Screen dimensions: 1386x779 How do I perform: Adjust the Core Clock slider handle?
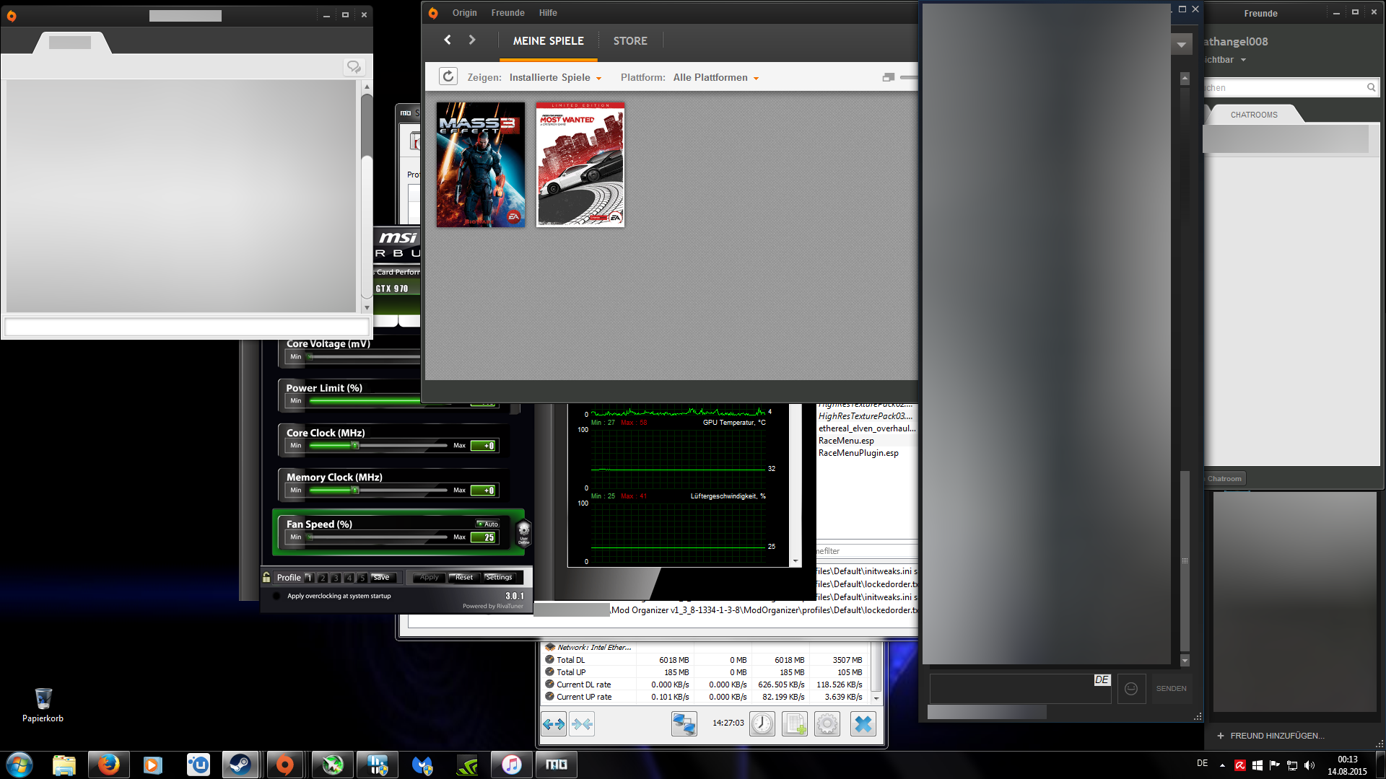pos(354,446)
